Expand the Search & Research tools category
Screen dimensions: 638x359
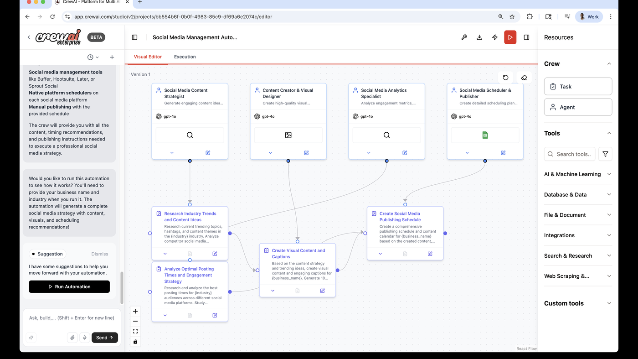578,256
